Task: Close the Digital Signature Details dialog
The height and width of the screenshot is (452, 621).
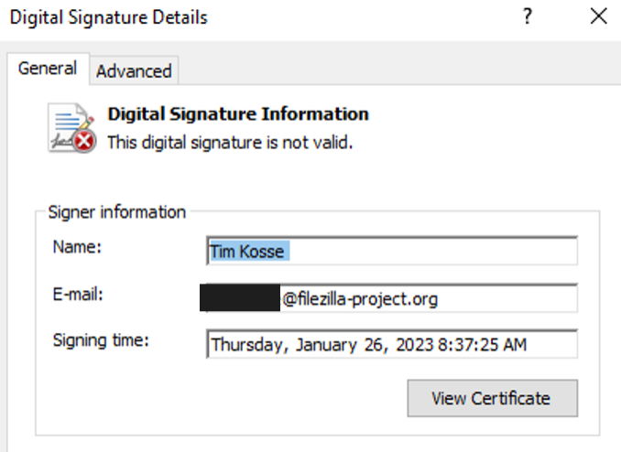Action: tap(598, 16)
